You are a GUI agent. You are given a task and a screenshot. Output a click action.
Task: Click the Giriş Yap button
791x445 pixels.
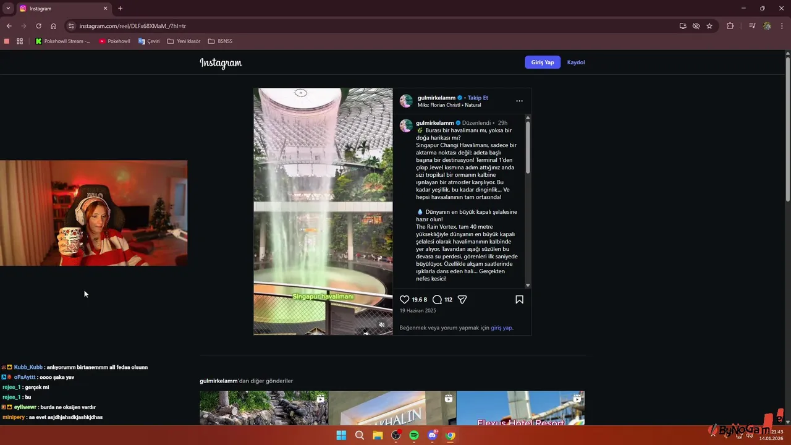[543, 62]
